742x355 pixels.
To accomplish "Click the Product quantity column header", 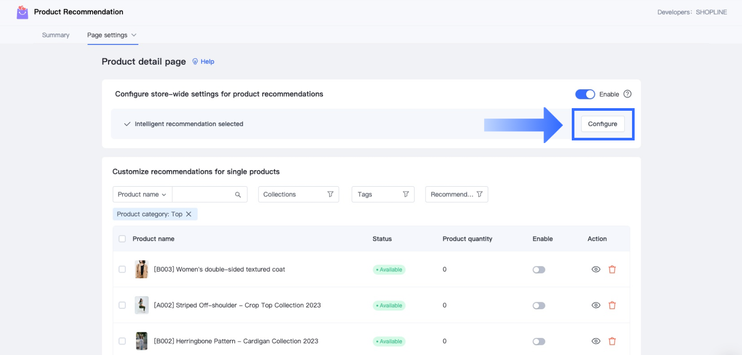I will point(467,239).
